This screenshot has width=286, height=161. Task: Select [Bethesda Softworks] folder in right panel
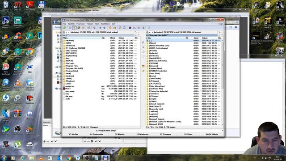tap(158, 61)
